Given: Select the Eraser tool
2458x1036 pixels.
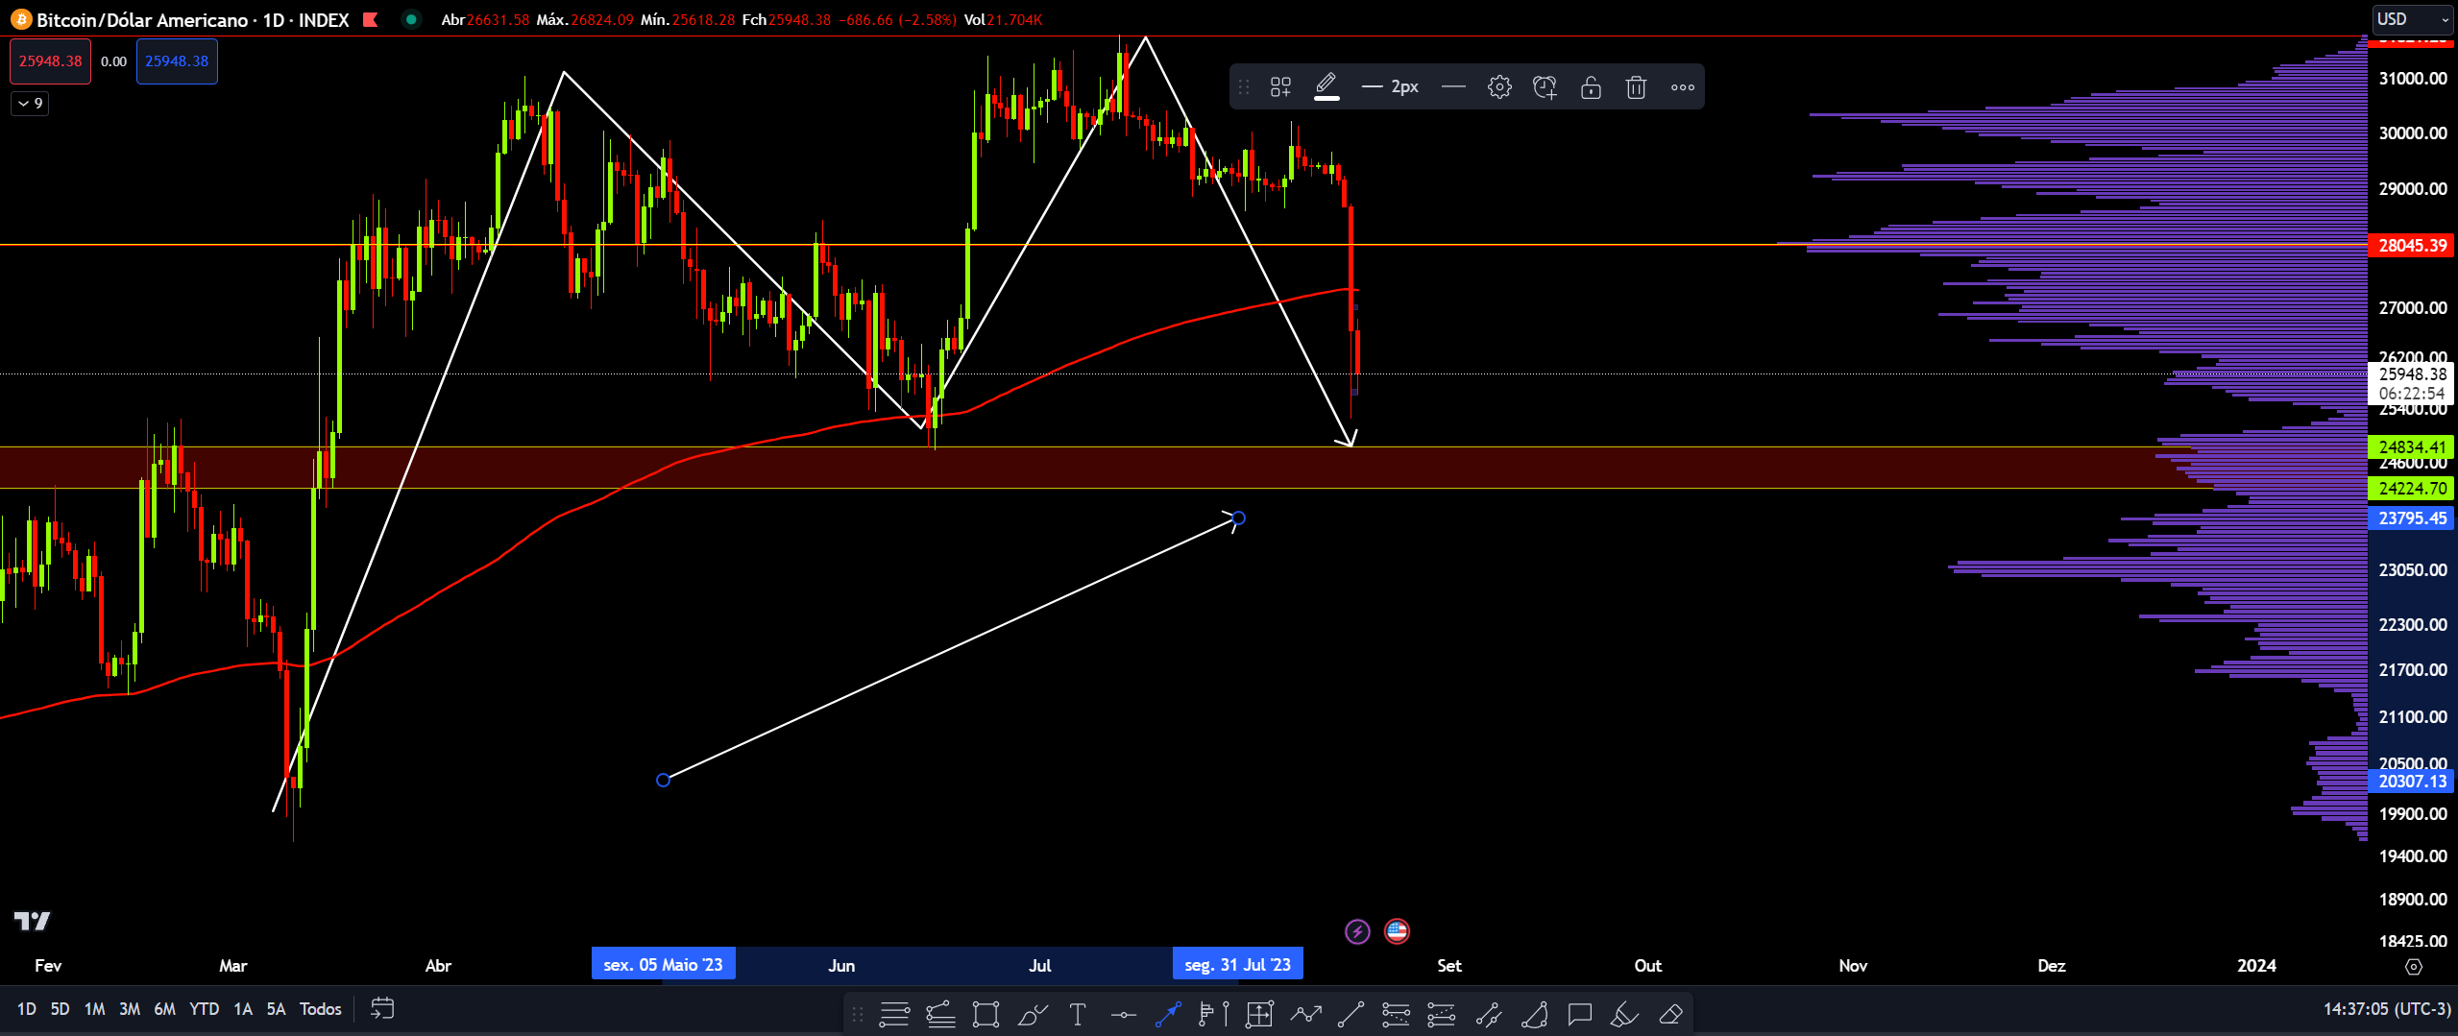Looking at the screenshot, I should coord(1670,1014).
